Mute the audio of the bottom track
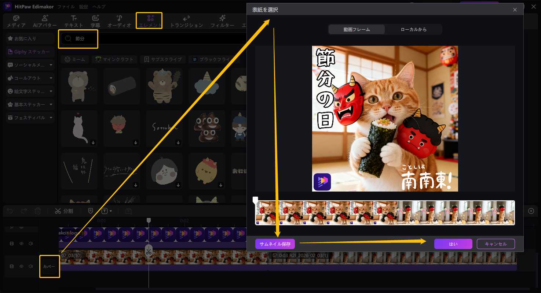The width and height of the screenshot is (541, 293). point(31,266)
